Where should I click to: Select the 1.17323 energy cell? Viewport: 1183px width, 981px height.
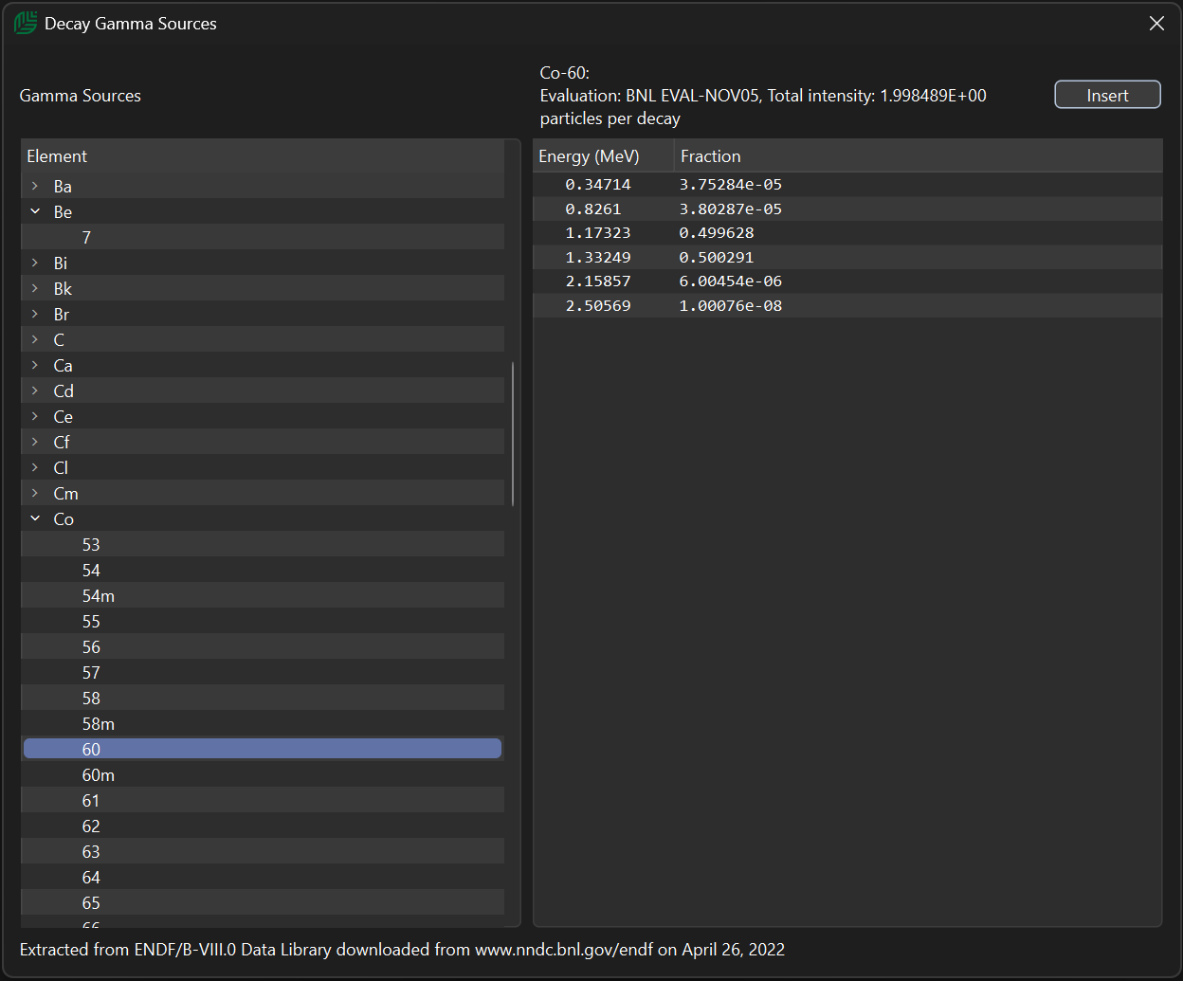(598, 232)
